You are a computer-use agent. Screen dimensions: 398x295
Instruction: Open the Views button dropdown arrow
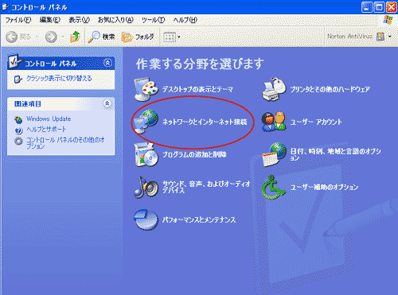(179, 37)
